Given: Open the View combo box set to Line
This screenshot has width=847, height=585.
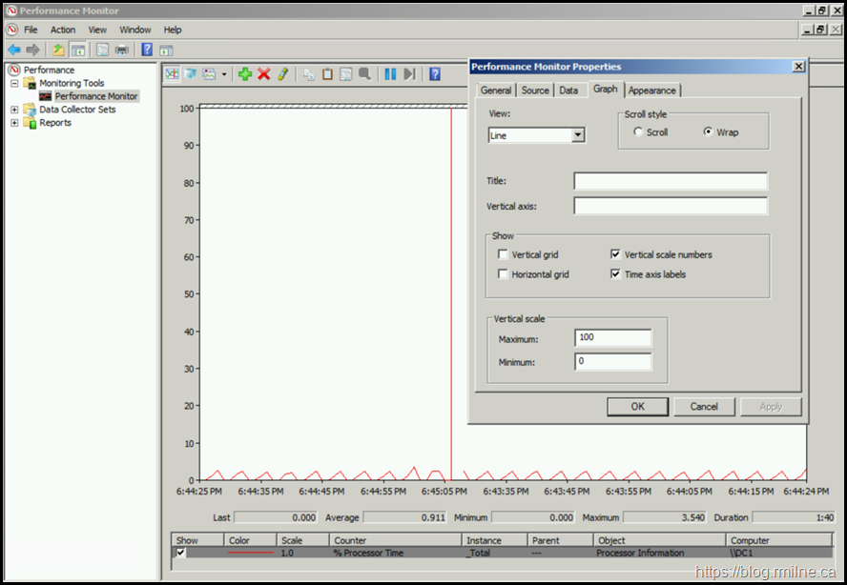Looking at the screenshot, I should (536, 135).
